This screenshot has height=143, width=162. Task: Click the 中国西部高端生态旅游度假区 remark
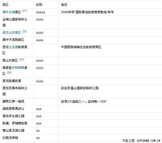tap(81, 47)
